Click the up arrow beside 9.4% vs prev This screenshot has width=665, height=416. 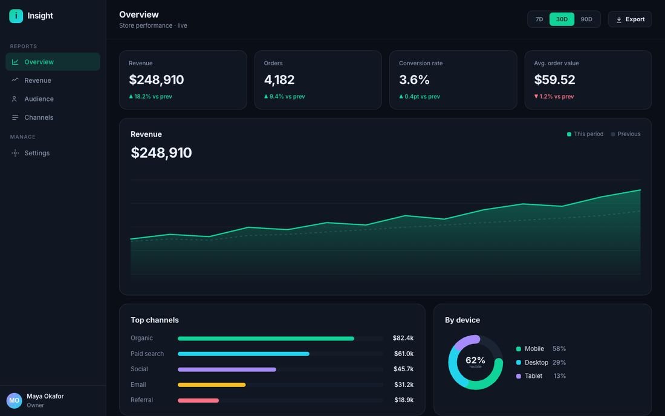click(266, 97)
